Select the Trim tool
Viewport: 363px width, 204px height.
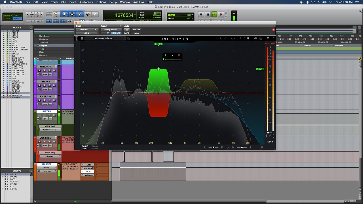[x=64, y=14]
